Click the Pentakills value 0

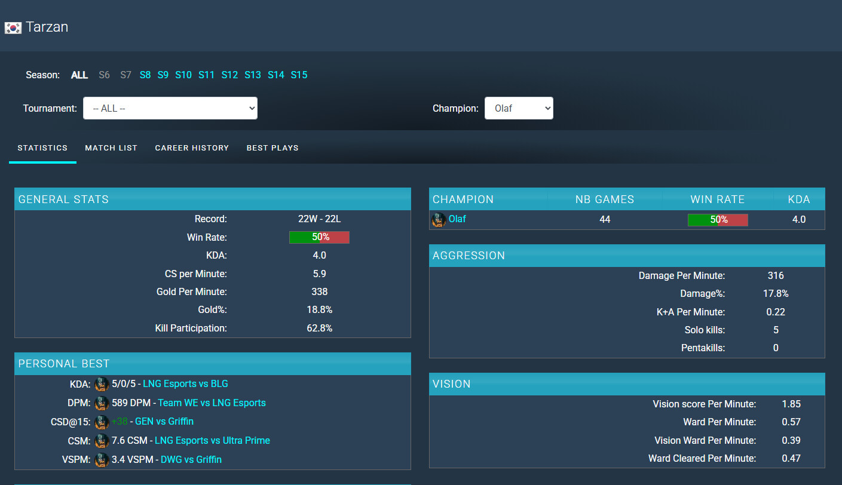click(776, 348)
